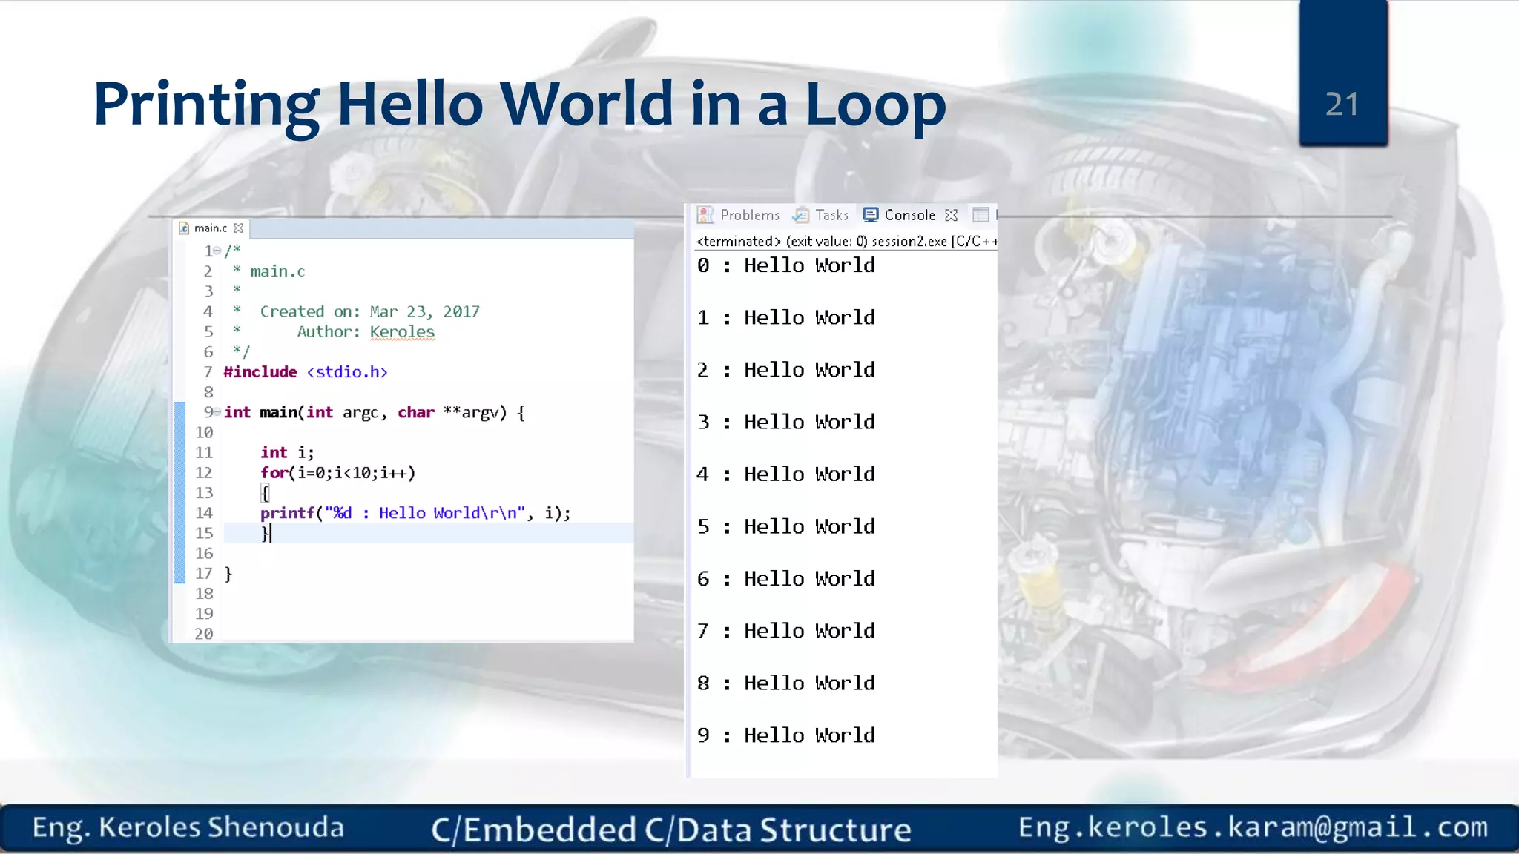Click console output '2 : Hello World'

point(786,370)
